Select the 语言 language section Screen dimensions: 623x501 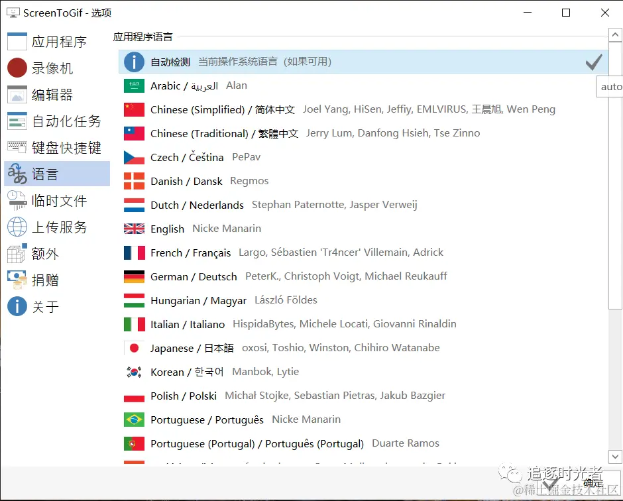[57, 174]
